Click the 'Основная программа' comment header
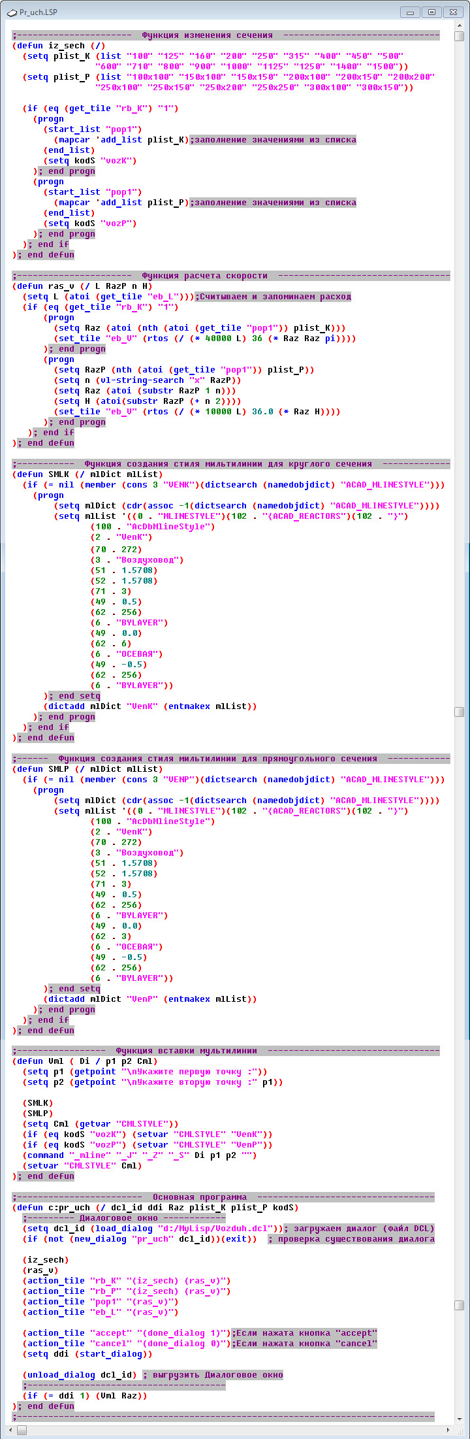The image size is (470, 1439). pos(200,1197)
